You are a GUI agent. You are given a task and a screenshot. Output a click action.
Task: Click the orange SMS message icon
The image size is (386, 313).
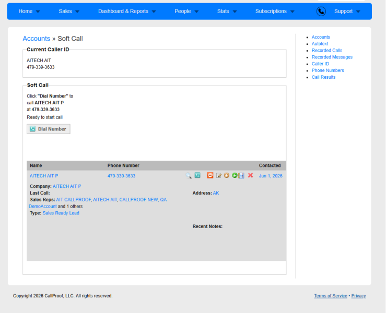click(210, 175)
